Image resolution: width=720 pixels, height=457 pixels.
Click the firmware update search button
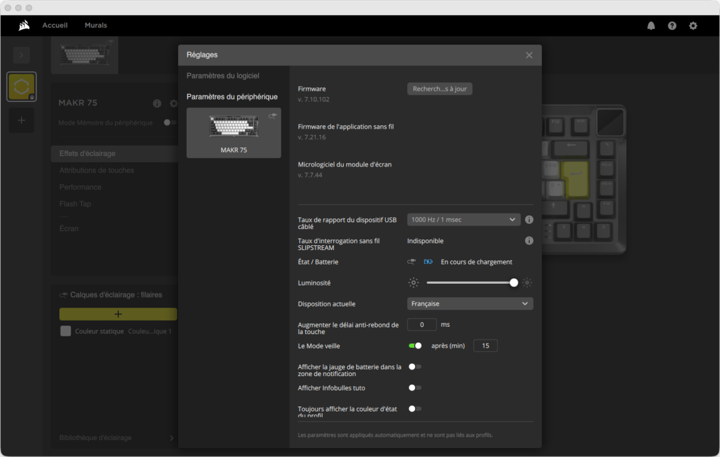(x=439, y=88)
